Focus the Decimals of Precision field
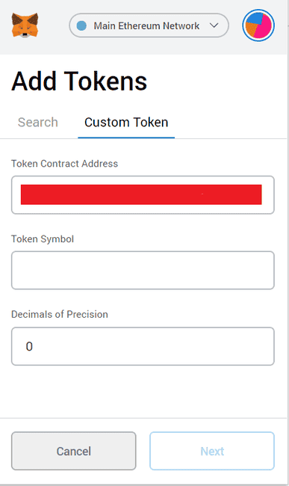This screenshot has height=486, width=289. [143, 346]
